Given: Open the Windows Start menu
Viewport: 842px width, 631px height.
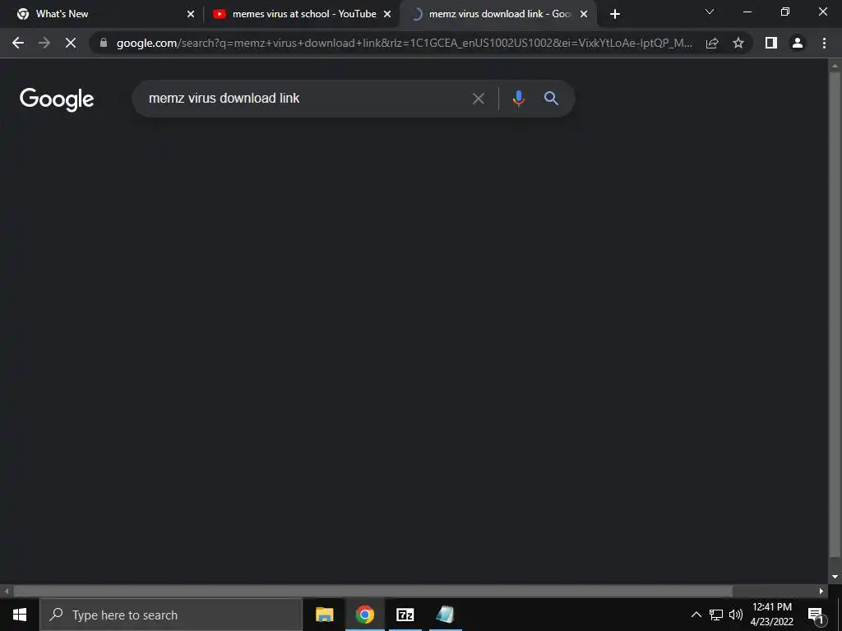Looking at the screenshot, I should [20, 615].
